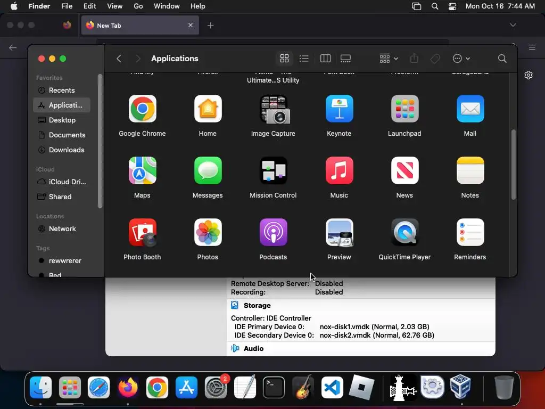Select the New Tab in Firefox
This screenshot has width=545, height=409.
140,25
